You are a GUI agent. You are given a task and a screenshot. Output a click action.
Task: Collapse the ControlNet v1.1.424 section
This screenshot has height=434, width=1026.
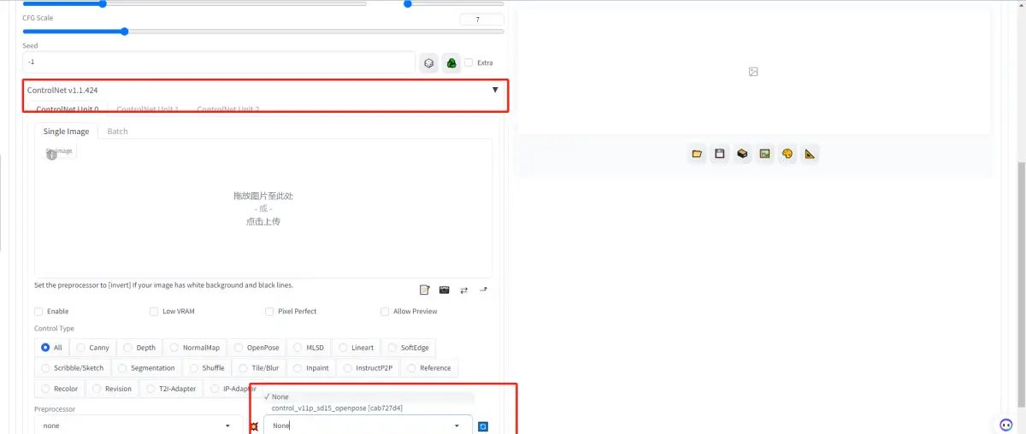[x=495, y=90]
